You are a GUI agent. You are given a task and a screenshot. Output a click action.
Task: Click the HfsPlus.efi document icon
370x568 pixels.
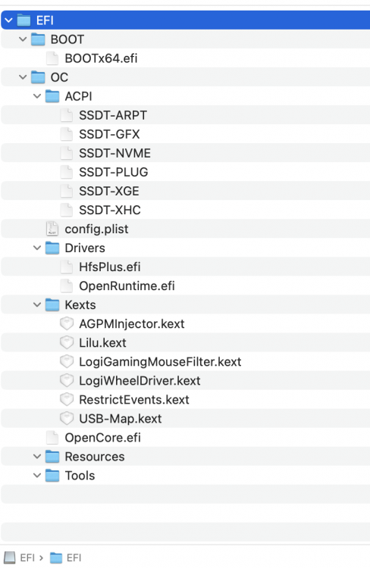pyautogui.click(x=67, y=267)
